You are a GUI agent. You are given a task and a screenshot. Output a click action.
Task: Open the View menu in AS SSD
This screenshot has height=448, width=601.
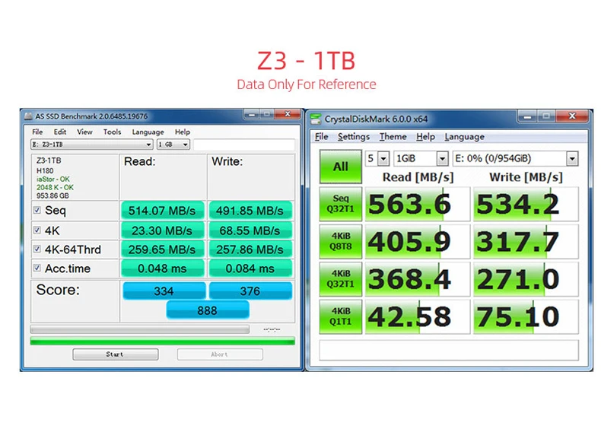pyautogui.click(x=84, y=132)
